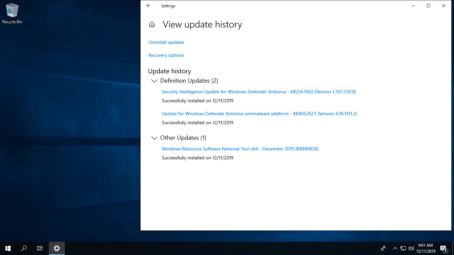Close the Settings window
This screenshot has height=255, width=454.
click(x=444, y=6)
